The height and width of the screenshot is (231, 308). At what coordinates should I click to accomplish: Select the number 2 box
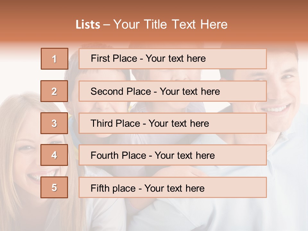[x=54, y=91]
